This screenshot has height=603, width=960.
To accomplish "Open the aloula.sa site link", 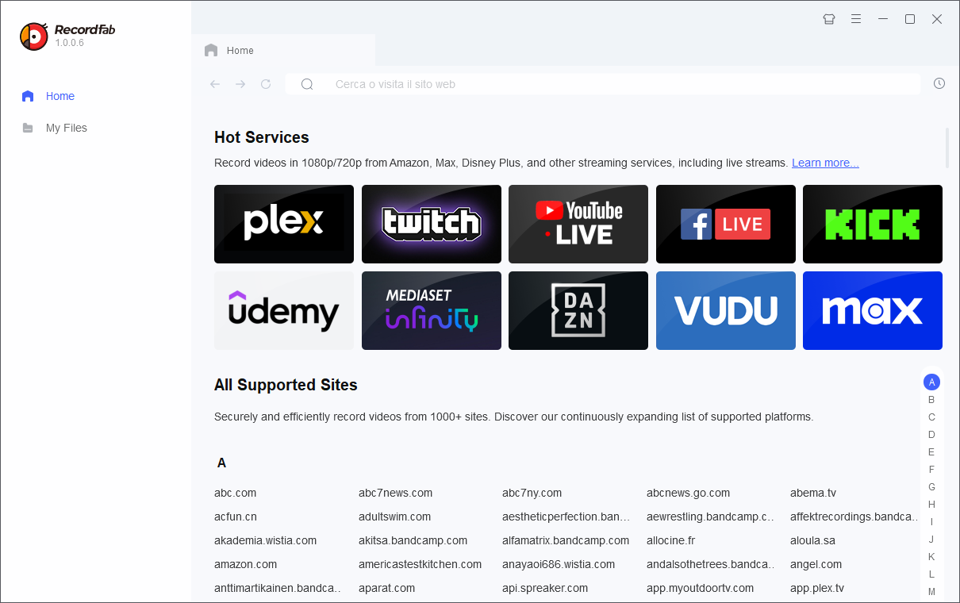I will point(812,540).
